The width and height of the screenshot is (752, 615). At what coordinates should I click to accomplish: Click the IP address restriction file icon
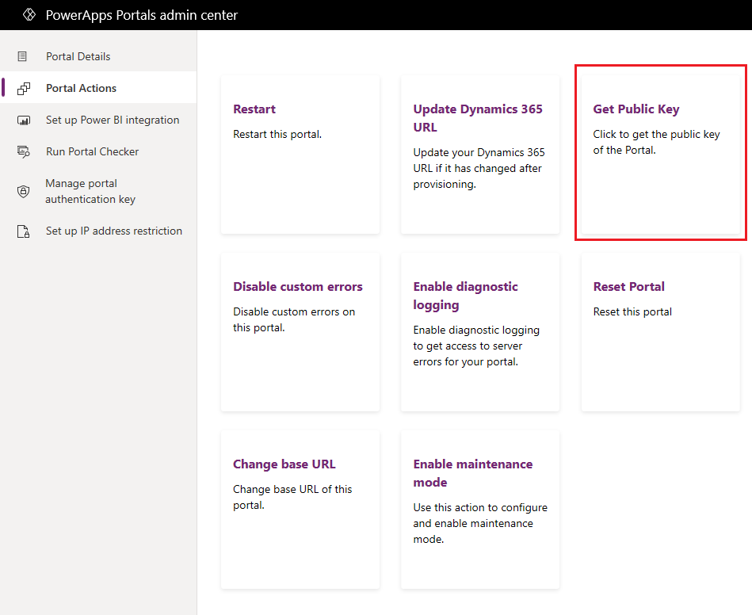[x=23, y=231]
